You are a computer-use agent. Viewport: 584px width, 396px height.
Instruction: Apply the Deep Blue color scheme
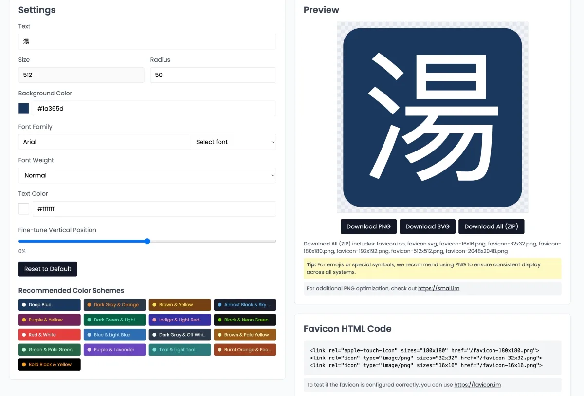point(49,305)
